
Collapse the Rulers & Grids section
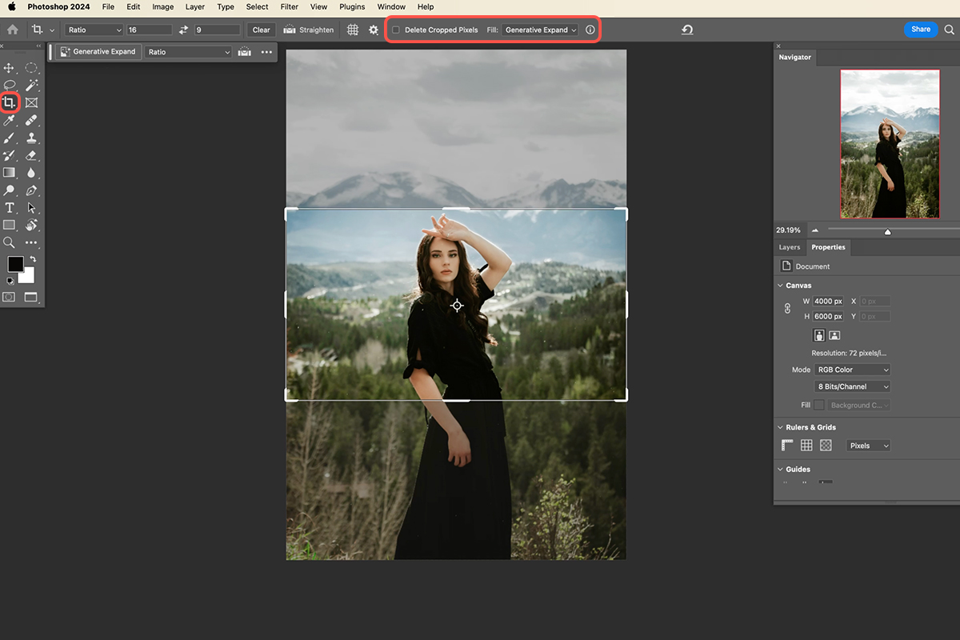pos(781,427)
